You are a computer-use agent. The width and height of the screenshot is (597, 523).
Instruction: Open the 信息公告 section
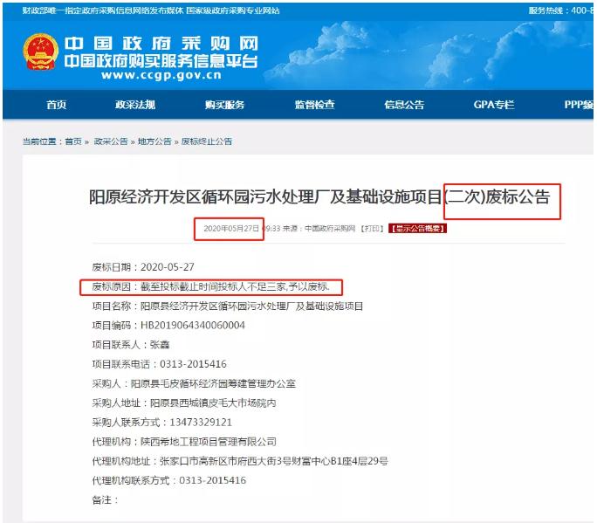[404, 105]
